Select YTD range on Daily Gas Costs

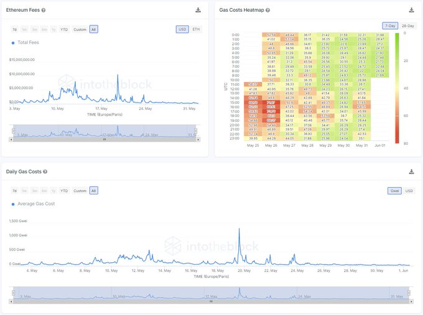point(64,191)
